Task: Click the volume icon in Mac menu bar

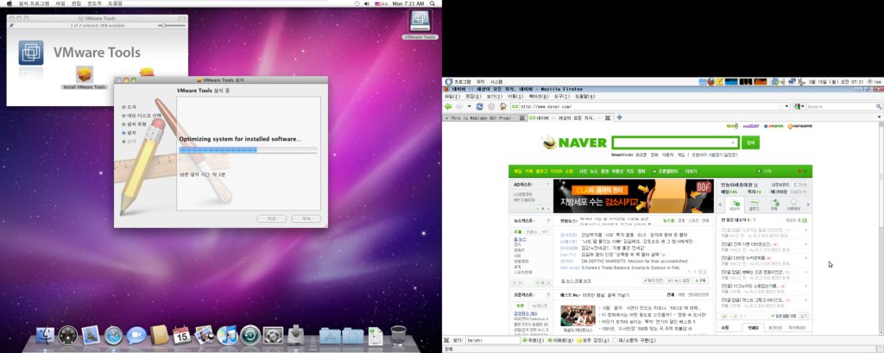Action: coord(366,3)
